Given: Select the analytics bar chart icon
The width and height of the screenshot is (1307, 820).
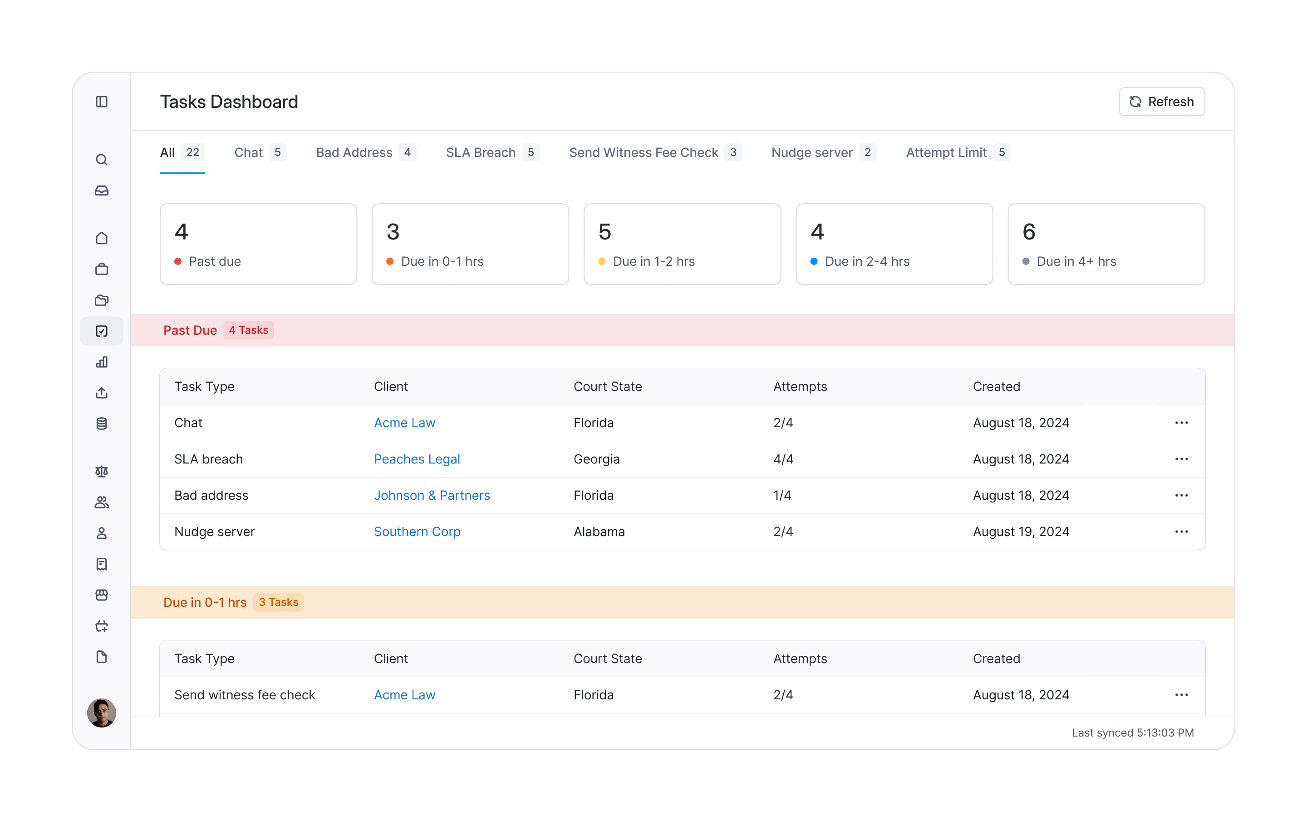Looking at the screenshot, I should pyautogui.click(x=102, y=362).
